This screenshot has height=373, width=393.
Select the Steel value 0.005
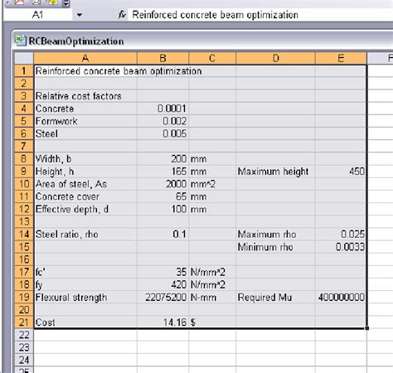coord(163,133)
